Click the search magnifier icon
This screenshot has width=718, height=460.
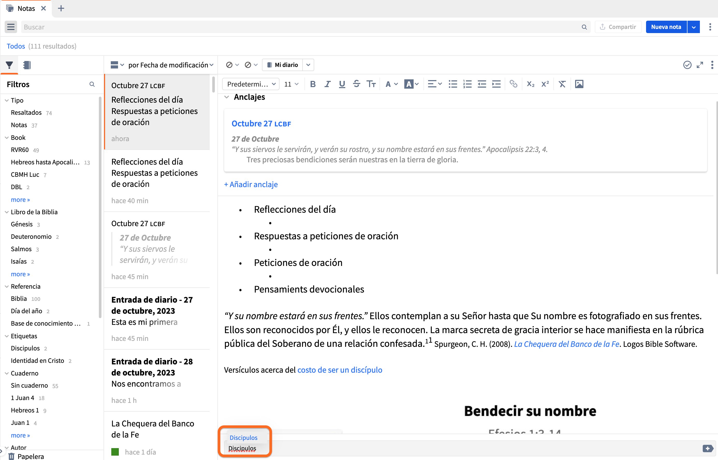(x=584, y=27)
